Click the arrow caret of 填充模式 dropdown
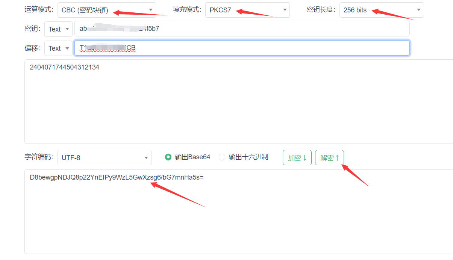The image size is (453, 260). click(x=284, y=10)
